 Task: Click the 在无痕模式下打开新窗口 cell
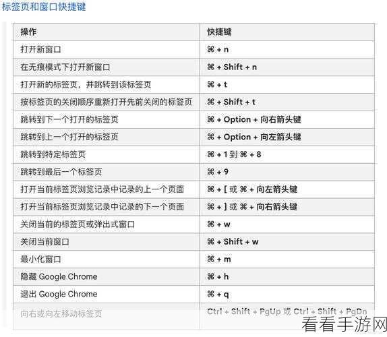tap(107, 67)
